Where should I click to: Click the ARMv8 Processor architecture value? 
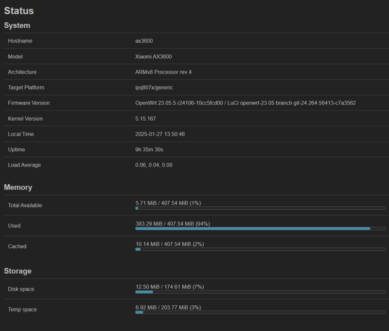[163, 72]
